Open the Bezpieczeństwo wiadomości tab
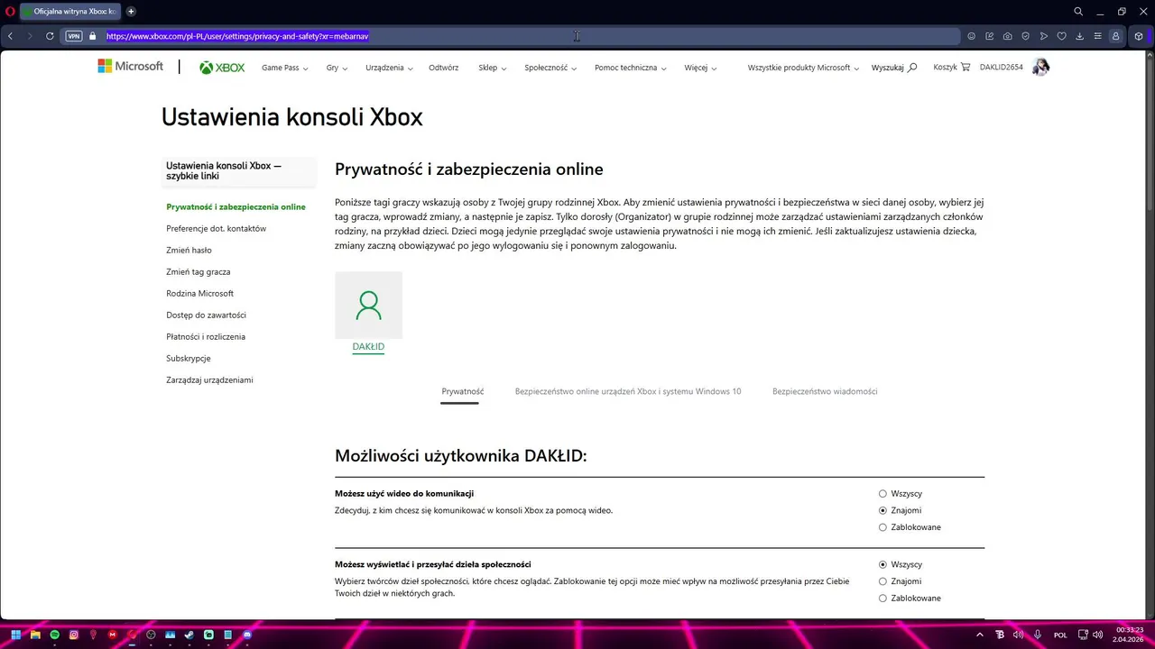This screenshot has height=649, width=1155. [825, 391]
